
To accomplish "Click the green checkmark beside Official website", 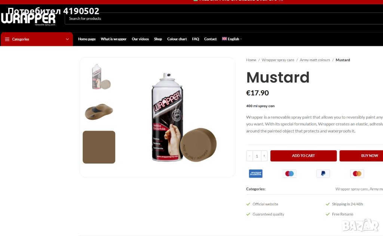I will [248, 204].
